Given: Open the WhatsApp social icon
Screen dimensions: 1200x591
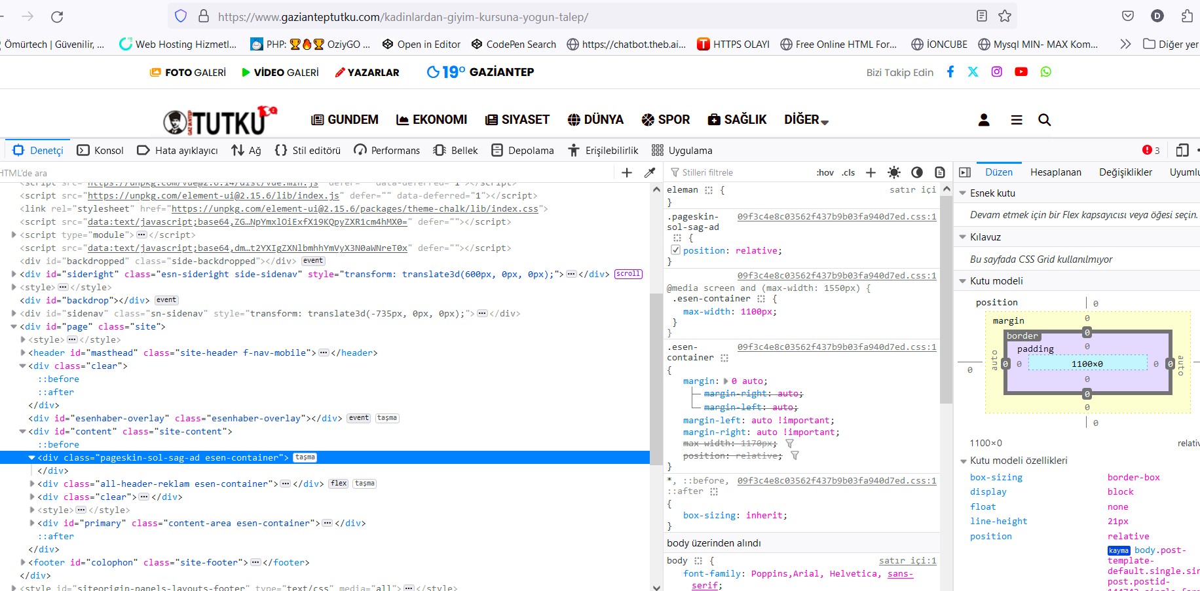Looking at the screenshot, I should (x=1045, y=71).
